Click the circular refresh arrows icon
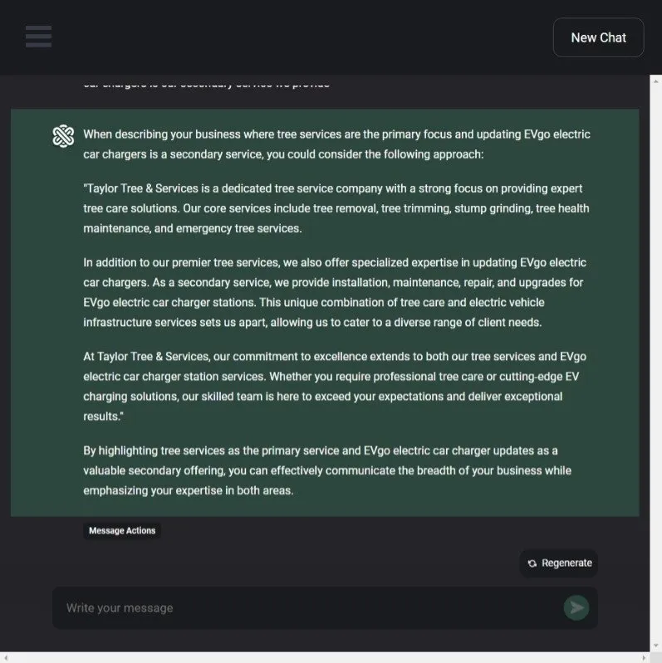 click(x=532, y=563)
